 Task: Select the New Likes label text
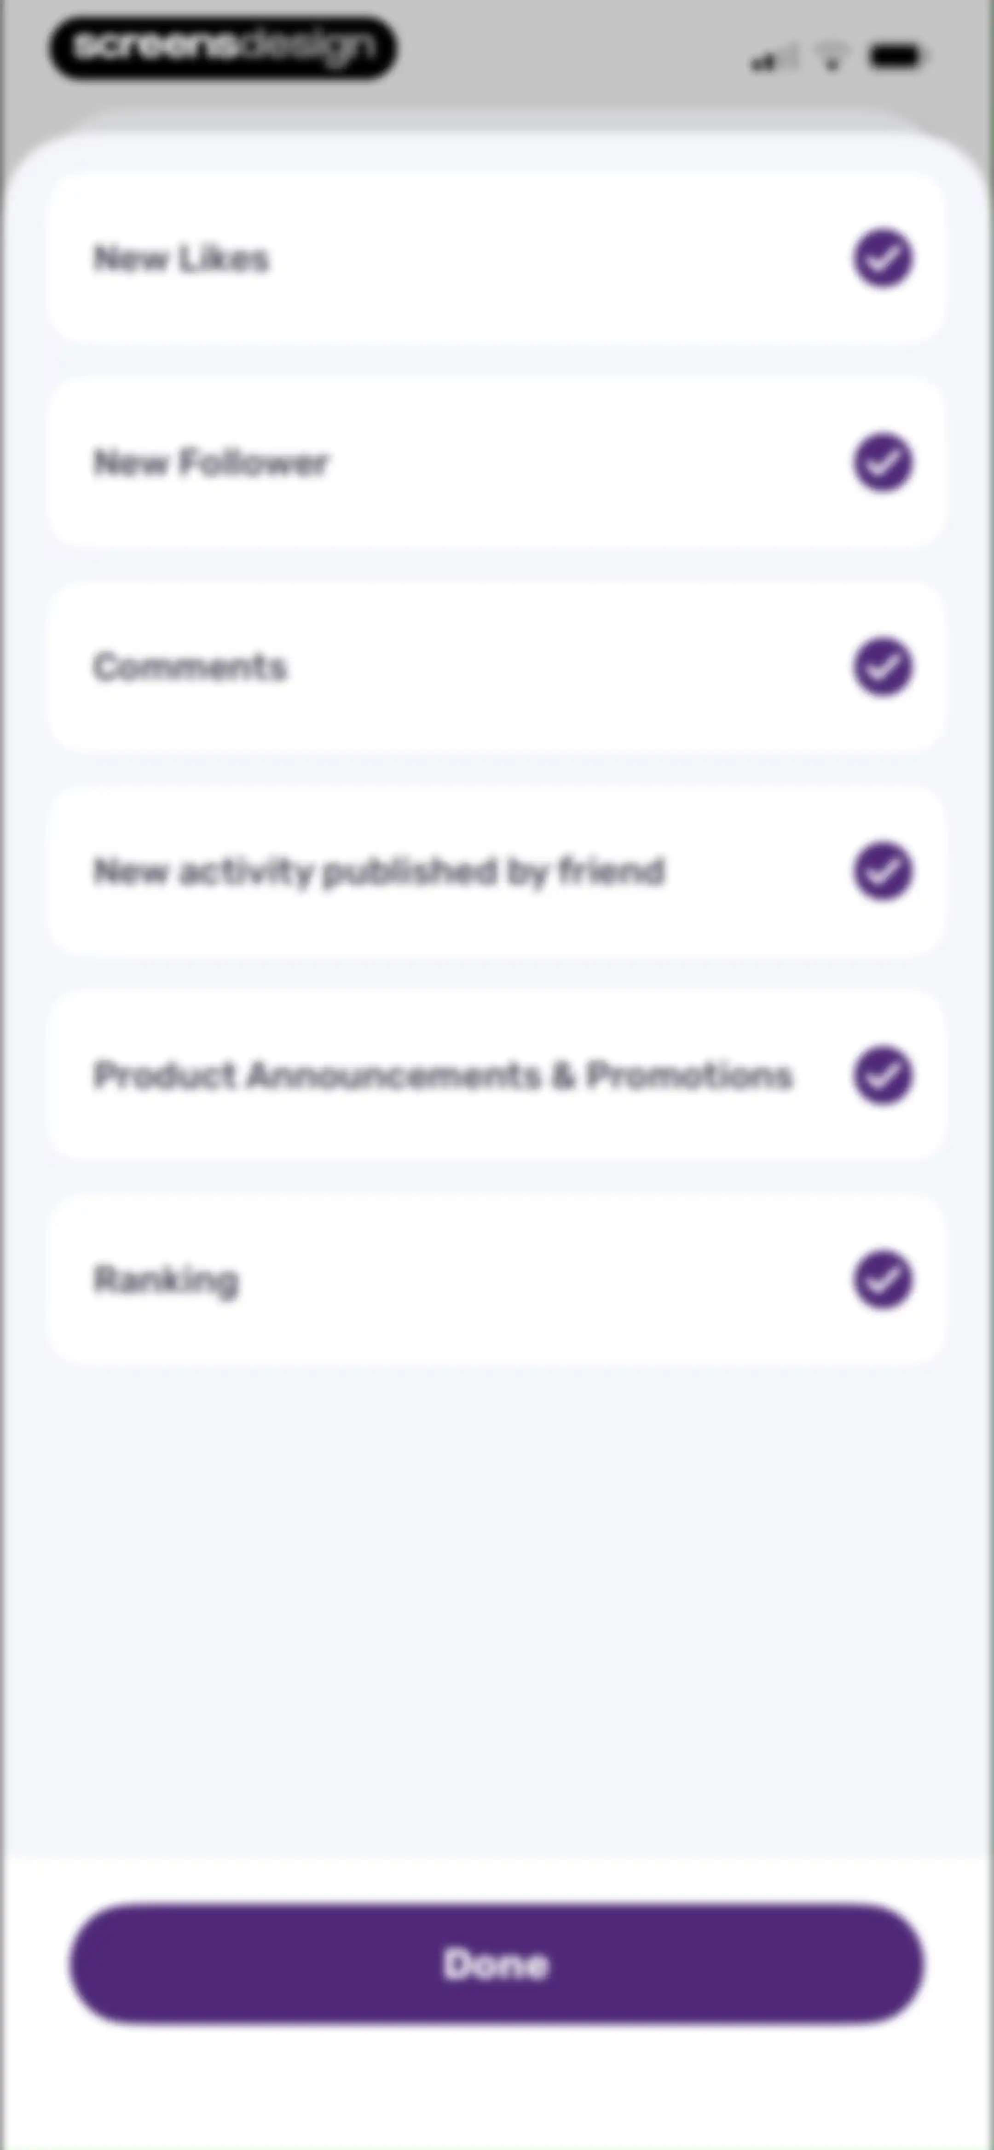coord(181,259)
